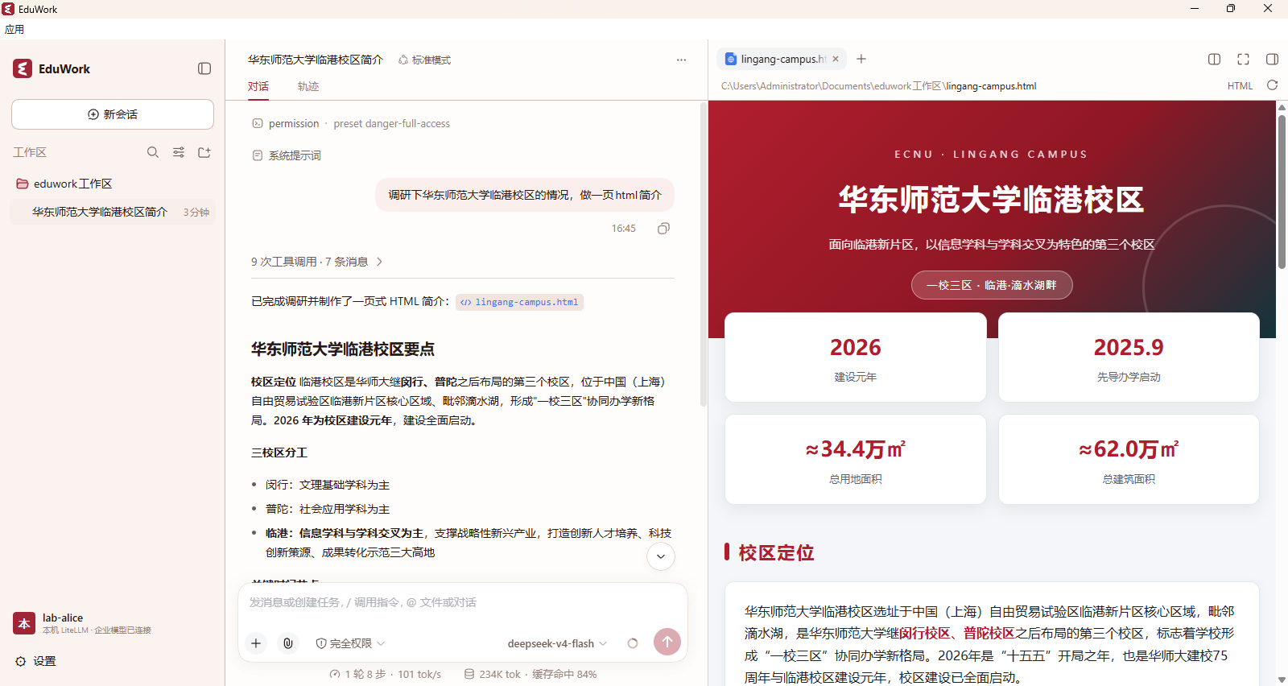Close the lingang-campus.html tab

click(x=836, y=59)
